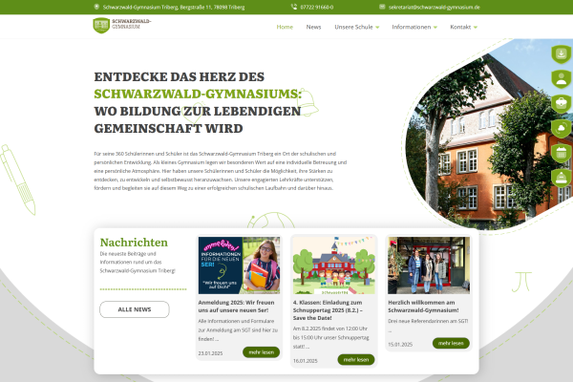Open the cloud sync shield icon

(x=562, y=128)
